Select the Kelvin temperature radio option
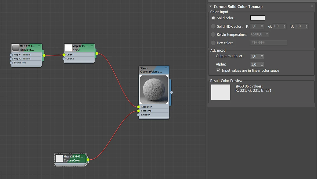The image size is (317, 179). (213, 34)
